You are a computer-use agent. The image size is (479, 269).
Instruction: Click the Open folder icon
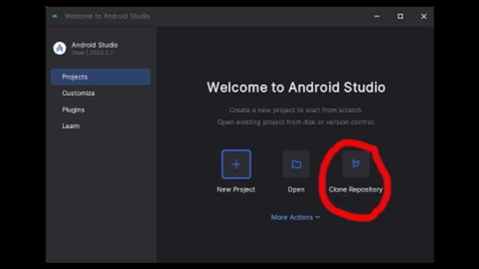296,164
